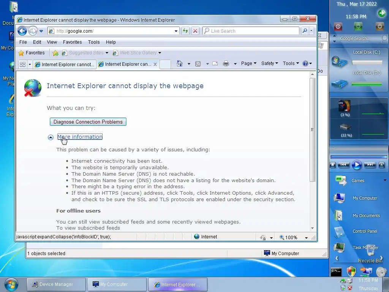Open the View menu
Image resolution: width=389 pixels, height=292 pixels.
point(52,42)
